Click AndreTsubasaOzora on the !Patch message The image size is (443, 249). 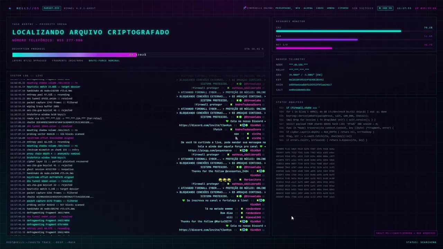(x=248, y=130)
